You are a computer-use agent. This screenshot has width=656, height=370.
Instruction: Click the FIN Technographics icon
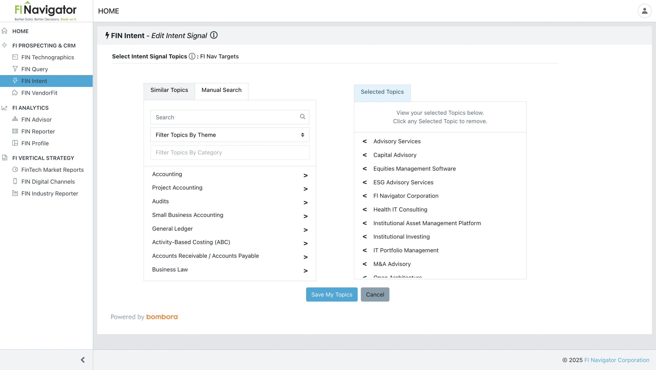(15, 57)
